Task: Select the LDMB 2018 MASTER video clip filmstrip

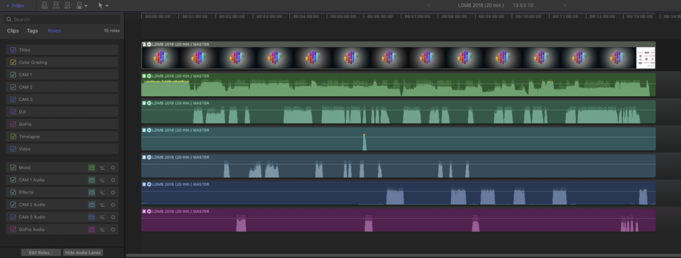Action: (398, 56)
